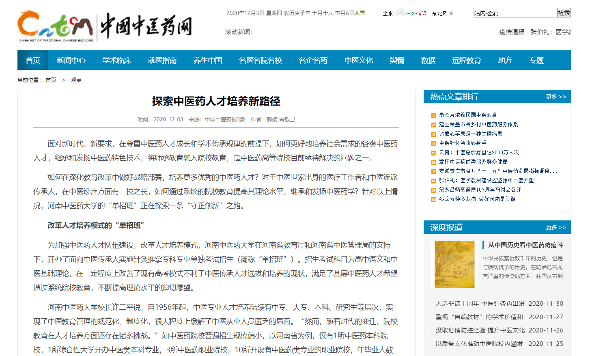Go to 养生中国 section
The height and width of the screenshot is (356, 590).
pos(207,60)
